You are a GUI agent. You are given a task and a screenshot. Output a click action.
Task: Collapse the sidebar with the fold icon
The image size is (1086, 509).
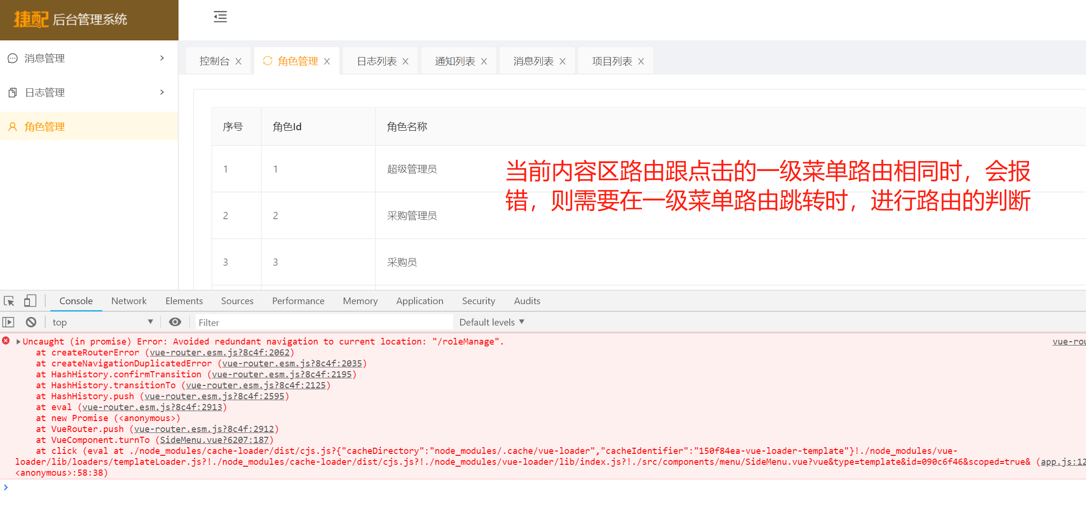pos(220,17)
